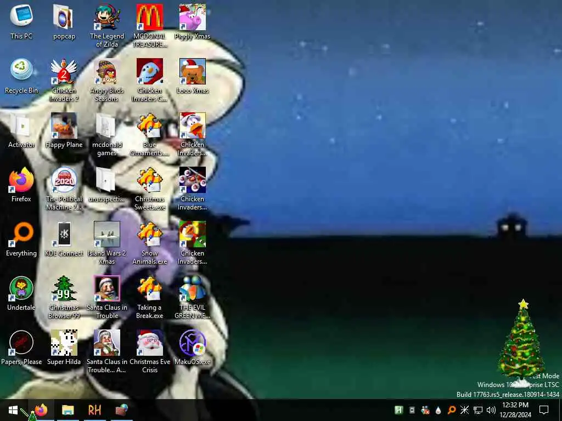The image size is (562, 421).
Task: Click the Island Wars 2 Xmas icon
Action: pyautogui.click(x=107, y=234)
